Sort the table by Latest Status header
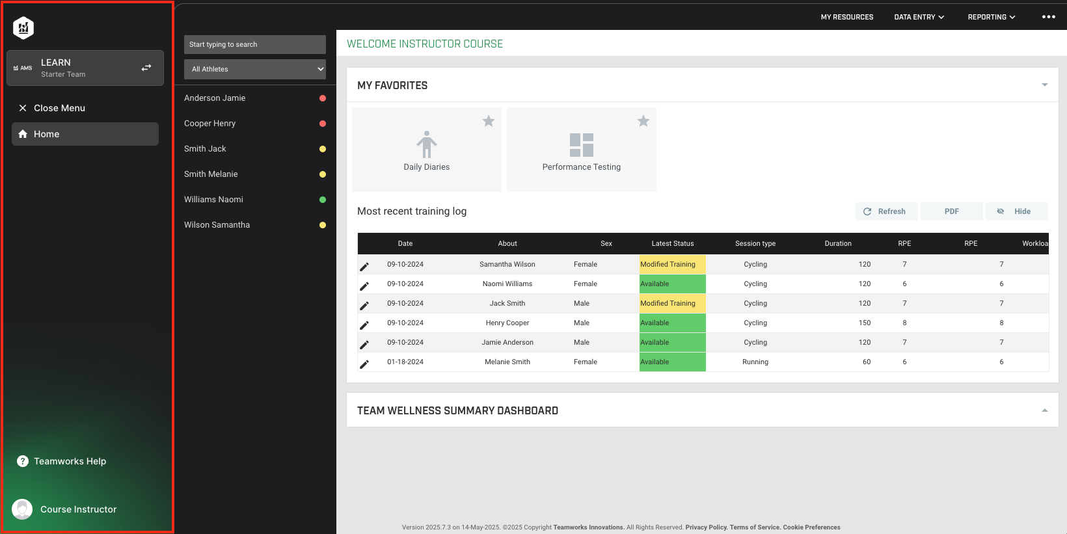The width and height of the screenshot is (1067, 534). pyautogui.click(x=673, y=243)
